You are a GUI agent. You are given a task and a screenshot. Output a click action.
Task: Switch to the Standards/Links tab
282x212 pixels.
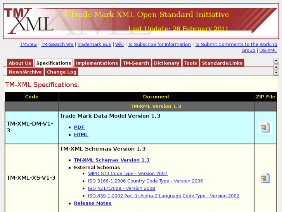pos(222,63)
